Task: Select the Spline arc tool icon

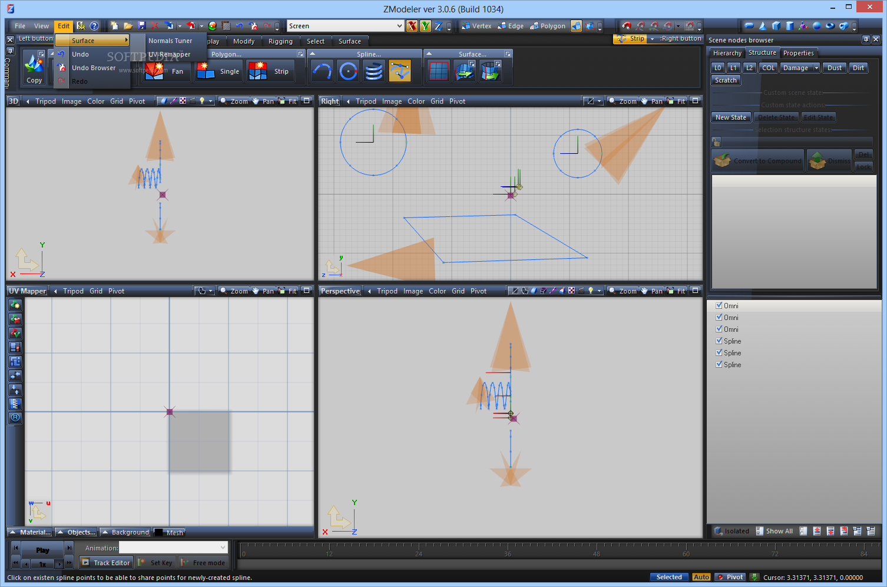Action: click(x=322, y=71)
